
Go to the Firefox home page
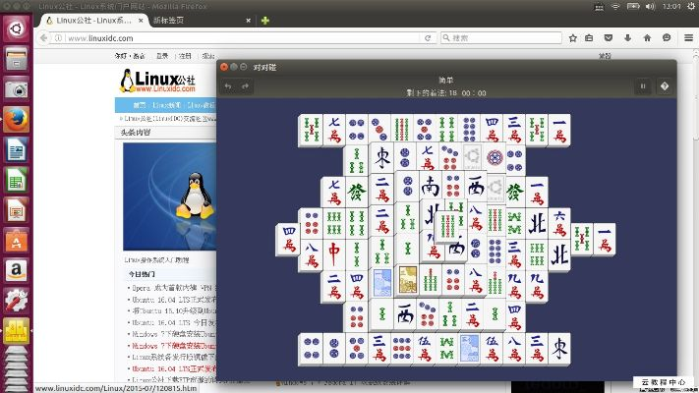click(x=647, y=38)
